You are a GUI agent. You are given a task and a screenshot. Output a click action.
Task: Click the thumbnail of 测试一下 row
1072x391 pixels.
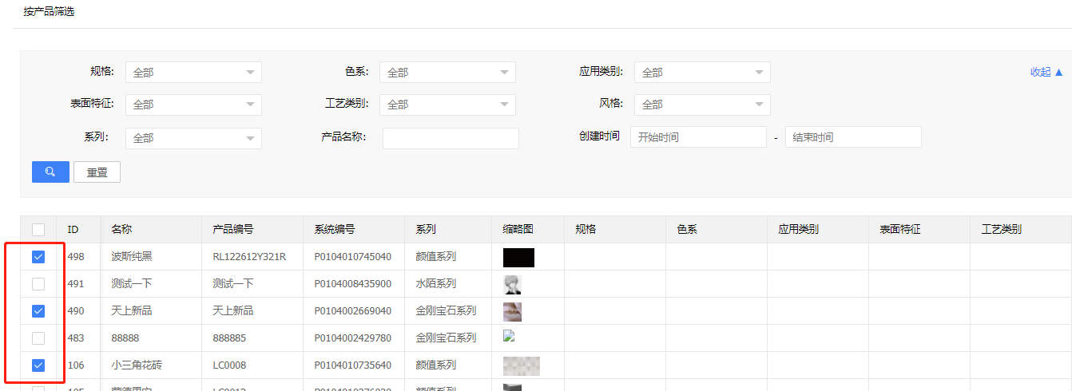[512, 284]
